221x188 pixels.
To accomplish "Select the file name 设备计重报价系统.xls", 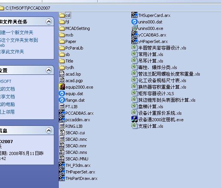I will 160,113.
